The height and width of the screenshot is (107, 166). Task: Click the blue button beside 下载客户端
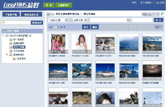pyautogui.click(x=31, y=14)
